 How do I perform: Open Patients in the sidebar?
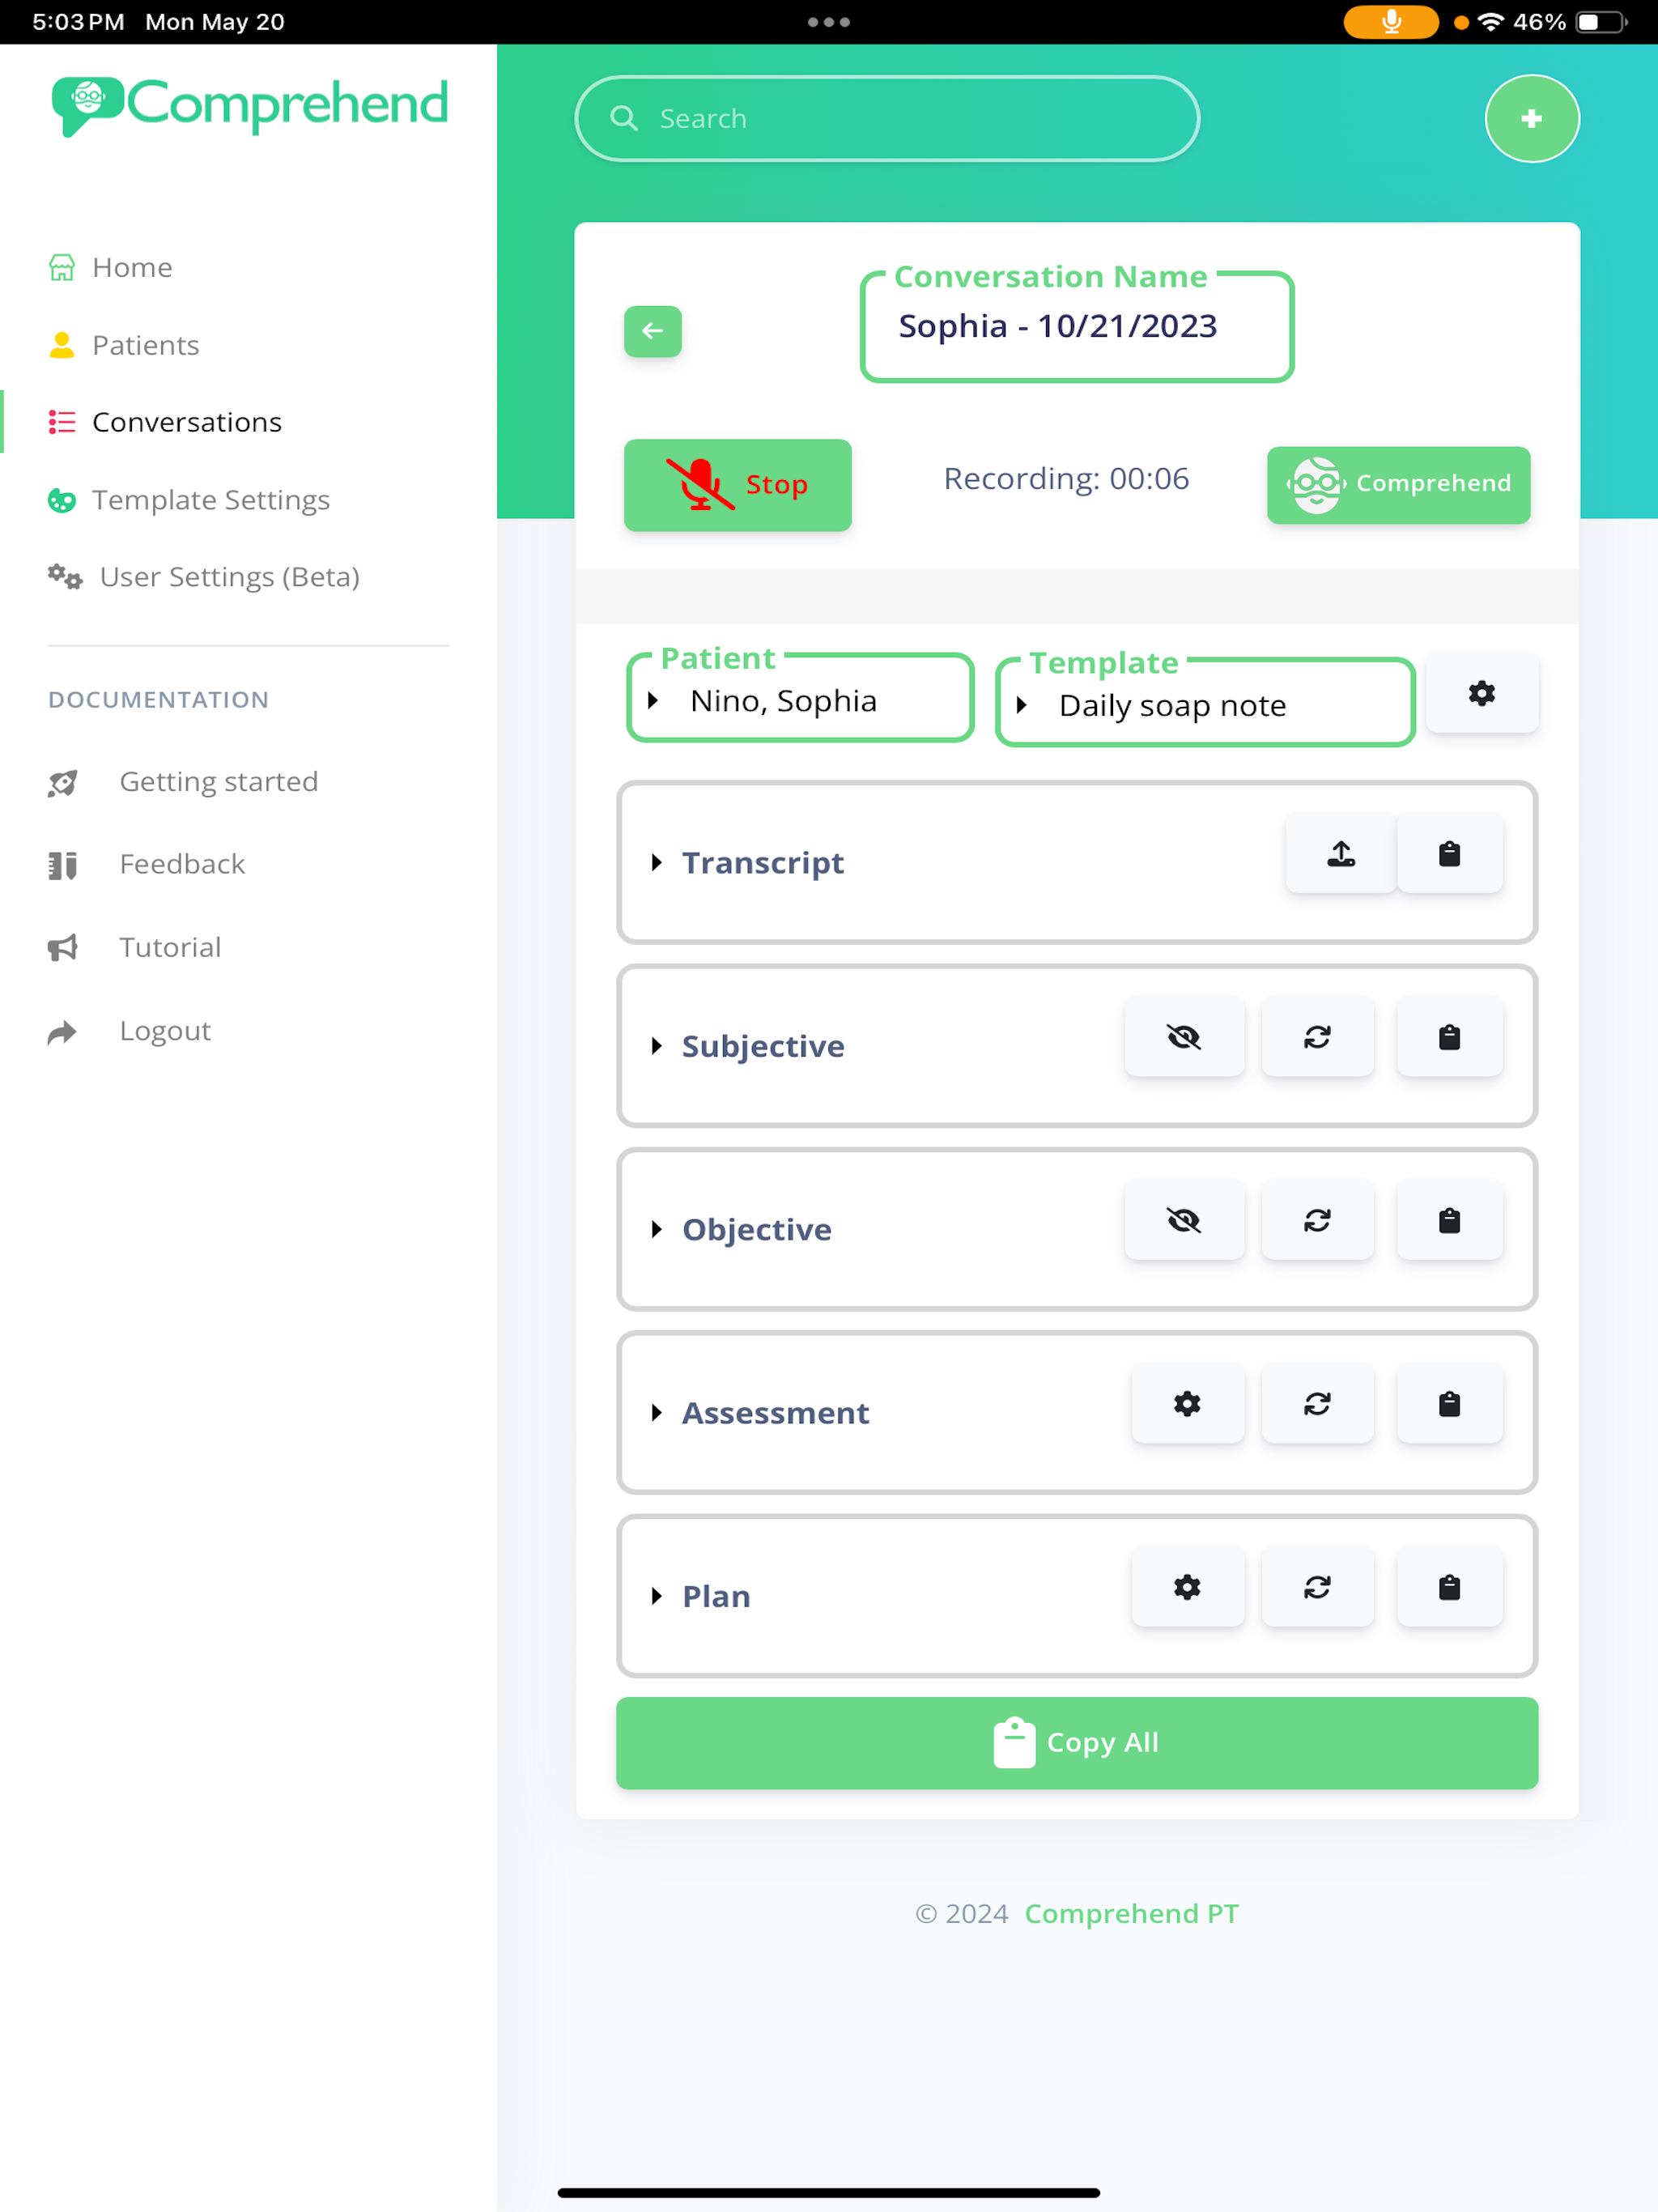tap(146, 345)
